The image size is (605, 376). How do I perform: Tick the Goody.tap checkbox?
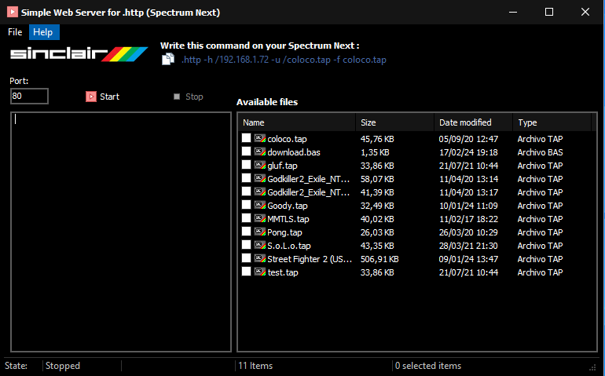[x=246, y=205]
